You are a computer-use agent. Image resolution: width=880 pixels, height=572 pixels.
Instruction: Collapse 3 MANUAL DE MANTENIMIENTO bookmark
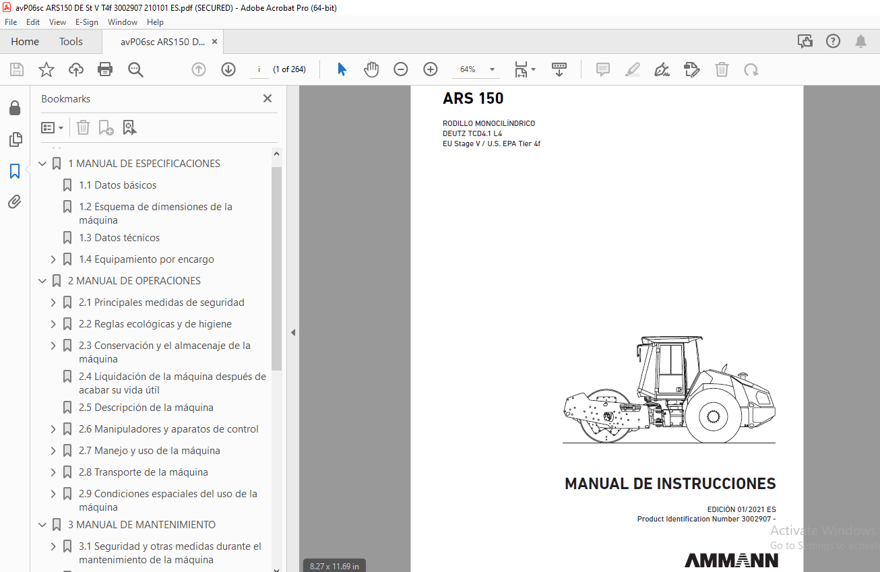coord(42,525)
